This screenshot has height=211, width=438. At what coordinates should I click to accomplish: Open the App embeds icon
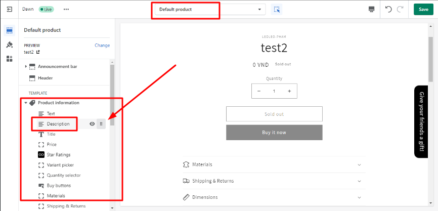10,59
